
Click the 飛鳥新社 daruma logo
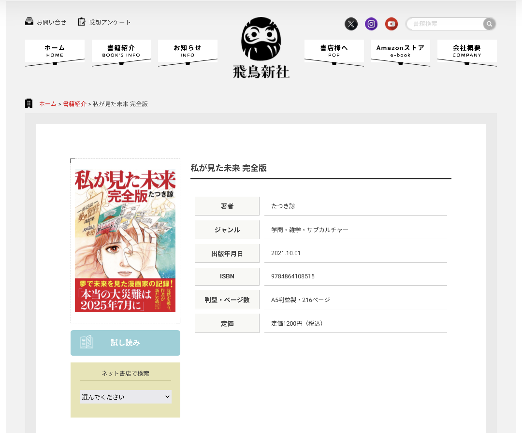(x=261, y=39)
